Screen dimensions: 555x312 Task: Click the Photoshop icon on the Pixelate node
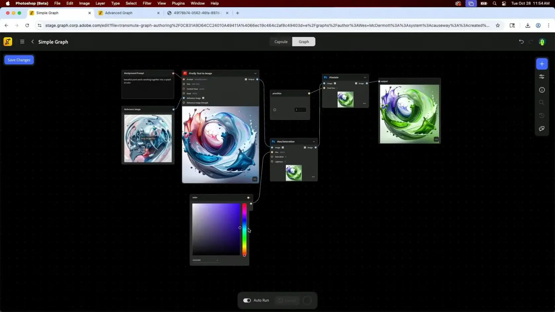325,77
